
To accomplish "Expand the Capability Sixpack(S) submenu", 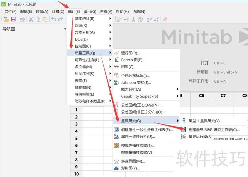I will (x=178, y=96).
